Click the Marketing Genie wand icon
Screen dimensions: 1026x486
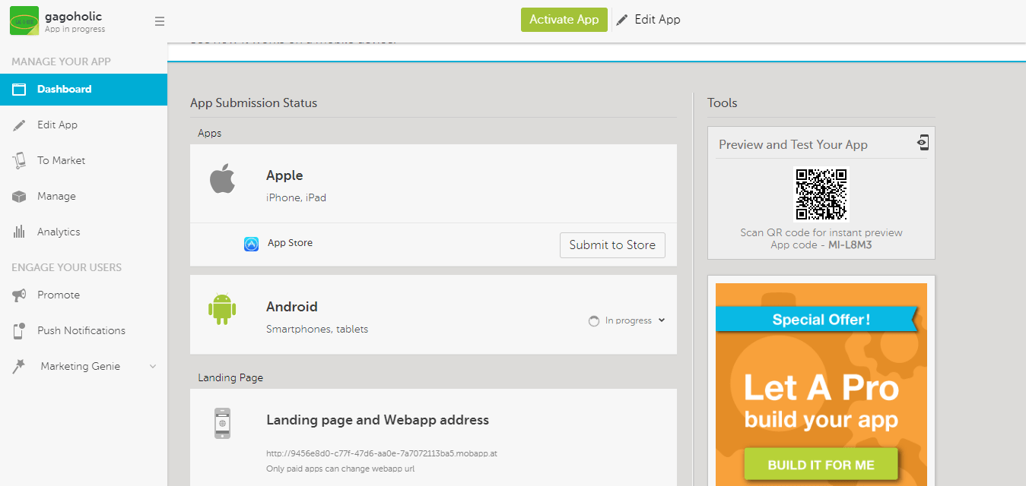19,366
